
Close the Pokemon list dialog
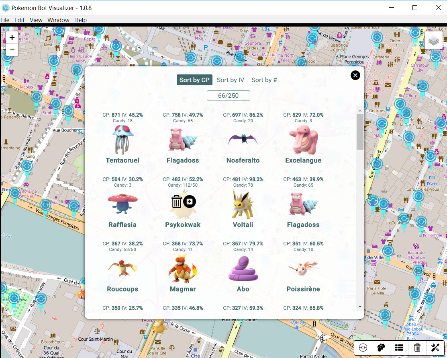point(355,75)
